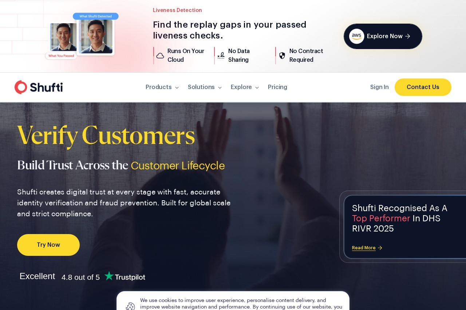
Task: Click the Shufti logo icon
Action: (x=21, y=87)
